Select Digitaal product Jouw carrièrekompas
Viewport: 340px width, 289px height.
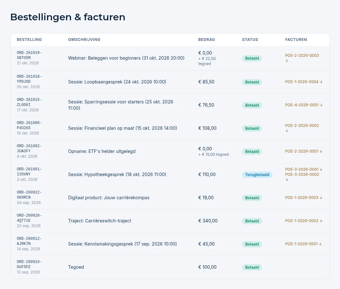point(109,198)
